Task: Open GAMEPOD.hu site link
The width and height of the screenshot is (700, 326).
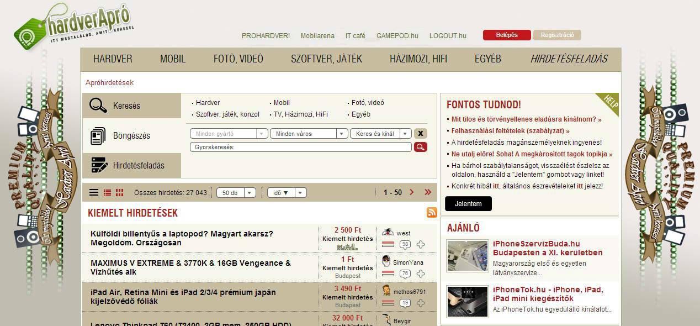Action: (x=397, y=36)
